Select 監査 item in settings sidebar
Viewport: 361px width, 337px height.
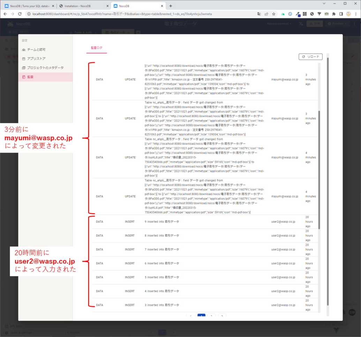point(30,77)
